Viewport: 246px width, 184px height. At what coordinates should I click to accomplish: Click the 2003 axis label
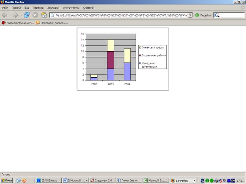111,84
